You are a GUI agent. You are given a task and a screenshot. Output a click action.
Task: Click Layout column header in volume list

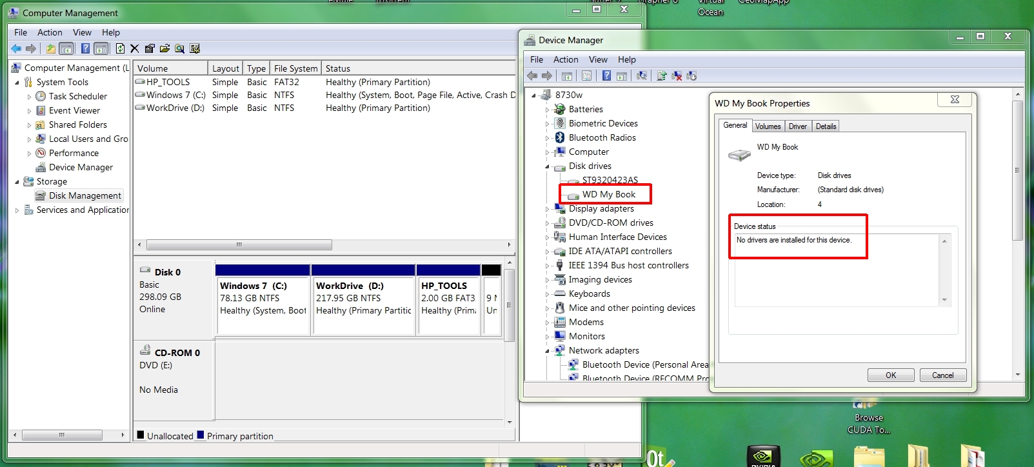click(x=225, y=68)
